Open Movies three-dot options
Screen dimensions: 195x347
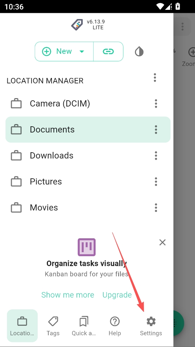click(x=156, y=208)
